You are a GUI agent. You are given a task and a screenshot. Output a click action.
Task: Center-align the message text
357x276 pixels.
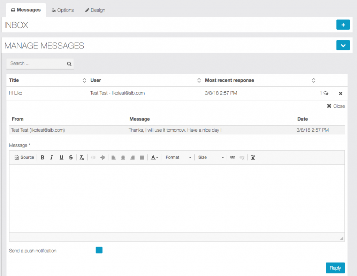pyautogui.click(x=123, y=157)
